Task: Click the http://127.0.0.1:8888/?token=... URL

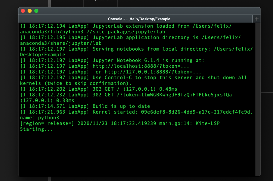Action: 153,72
